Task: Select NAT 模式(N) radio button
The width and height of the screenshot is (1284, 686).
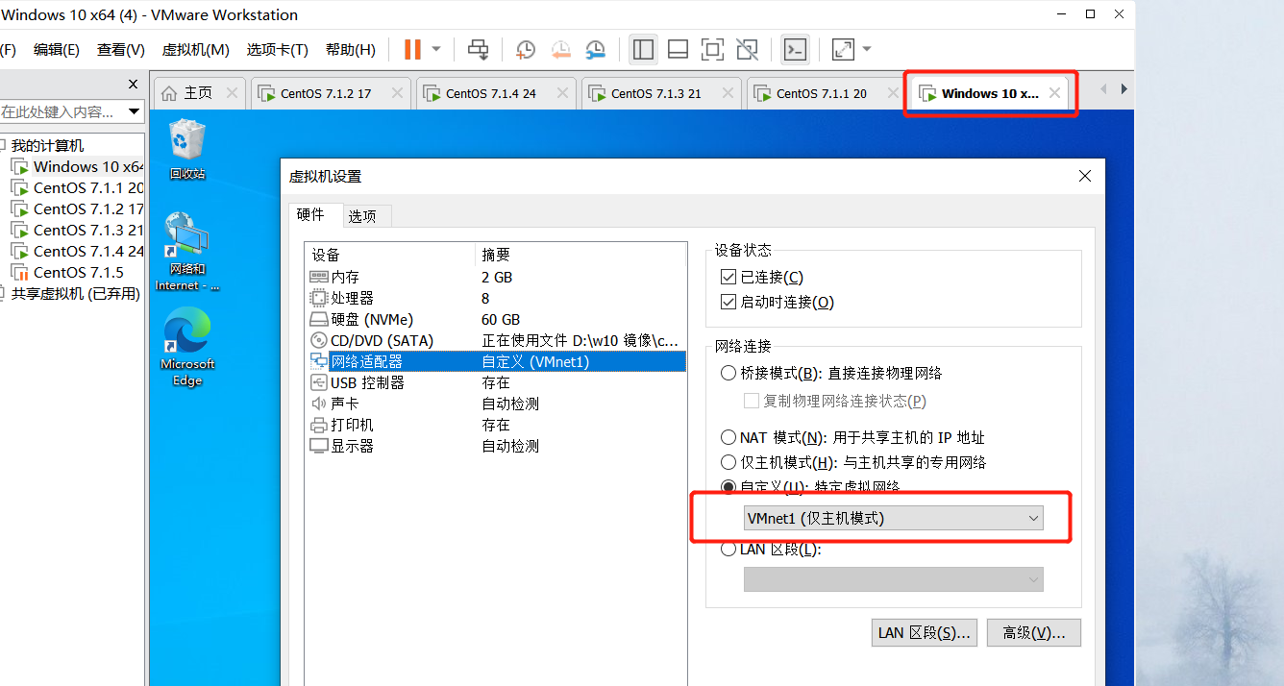Action: [x=728, y=437]
